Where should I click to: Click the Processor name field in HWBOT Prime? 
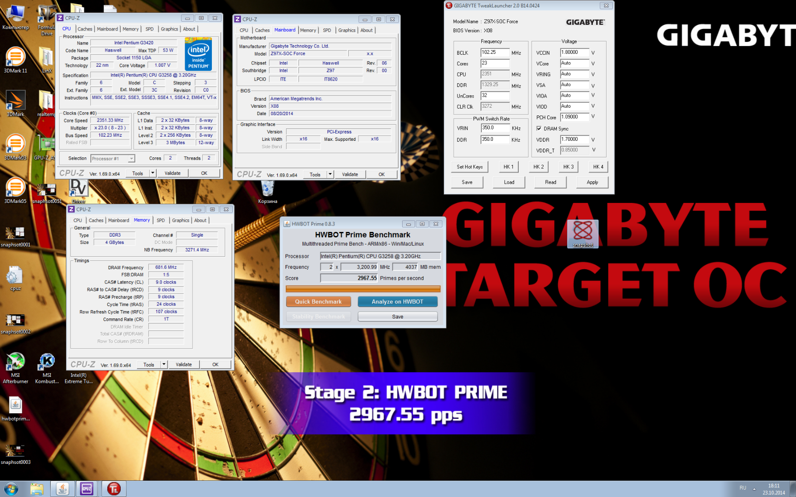click(380, 256)
